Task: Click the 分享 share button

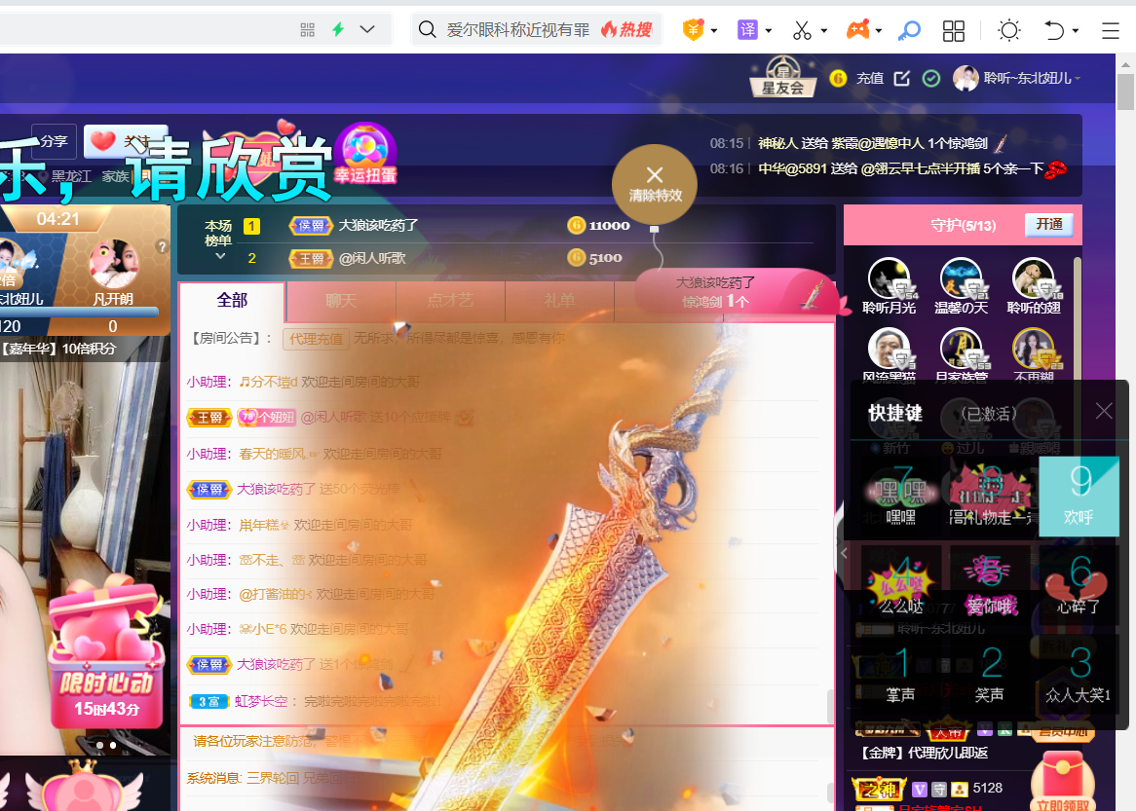Action: point(54,141)
